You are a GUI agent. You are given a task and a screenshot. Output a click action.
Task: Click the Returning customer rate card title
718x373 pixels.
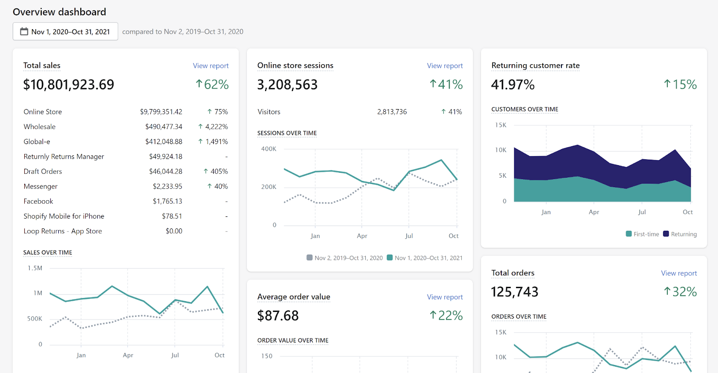tap(535, 66)
